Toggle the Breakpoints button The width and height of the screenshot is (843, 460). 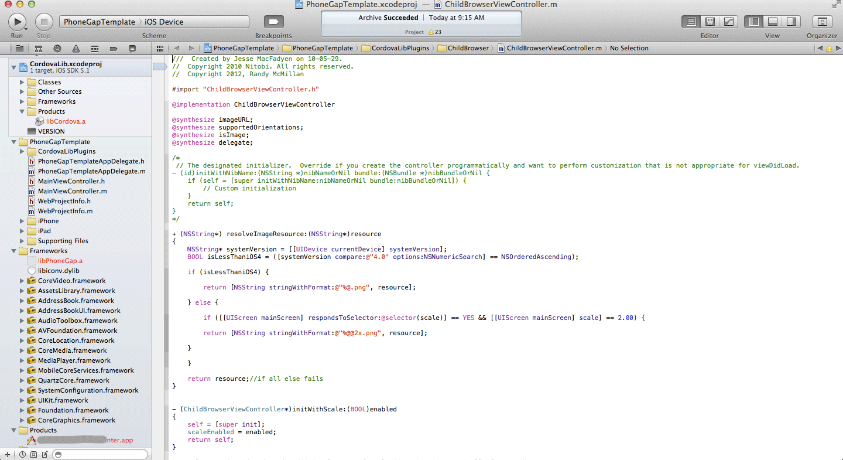click(x=273, y=22)
